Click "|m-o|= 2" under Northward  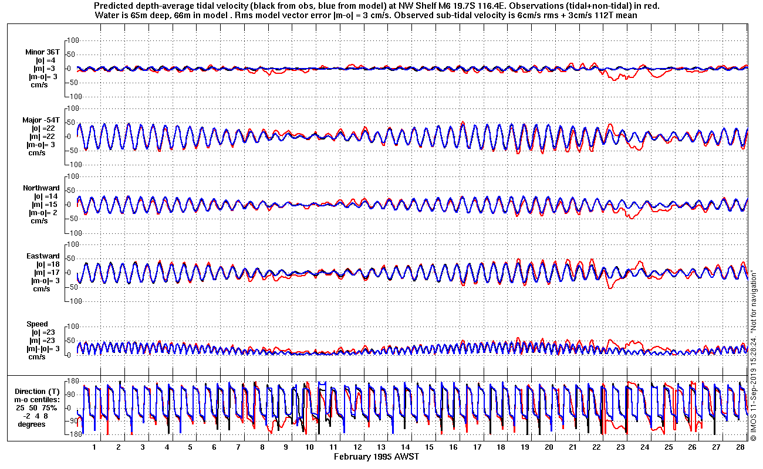43,213
